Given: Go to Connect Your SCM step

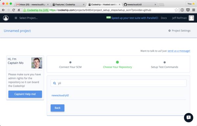Looking at the screenshot, I should tap(70, 65).
